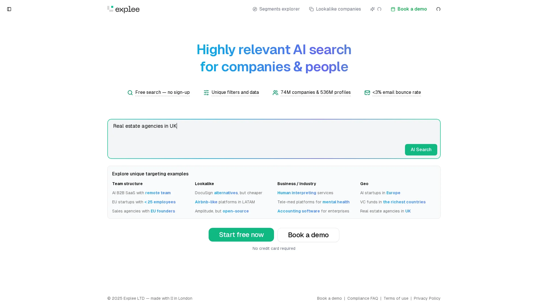Image resolution: width=548 pixels, height=308 pixels.
Task: Open the Segments explorer menu item
Action: click(x=276, y=9)
